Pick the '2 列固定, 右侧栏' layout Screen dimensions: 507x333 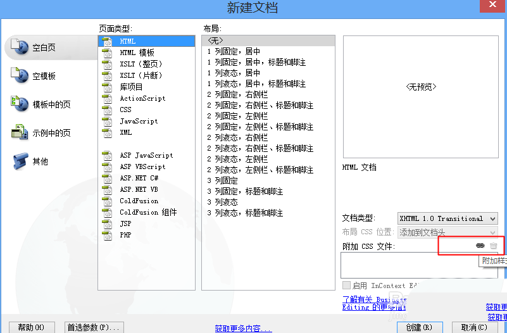pos(237,94)
